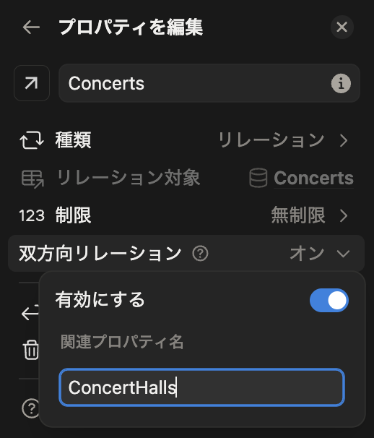Click the リレーション対象 table icon
Image resolution: width=374 pixels, height=438 pixels.
pos(32,179)
